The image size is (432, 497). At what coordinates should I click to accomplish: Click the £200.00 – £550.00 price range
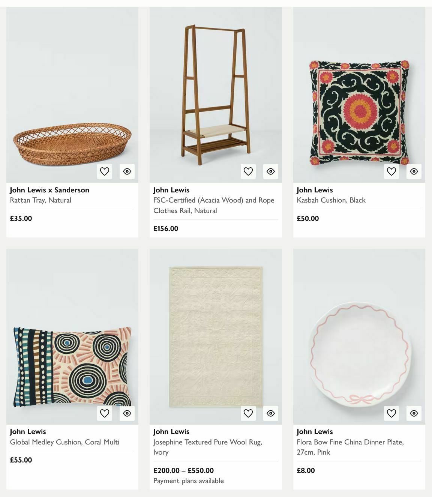183,470
